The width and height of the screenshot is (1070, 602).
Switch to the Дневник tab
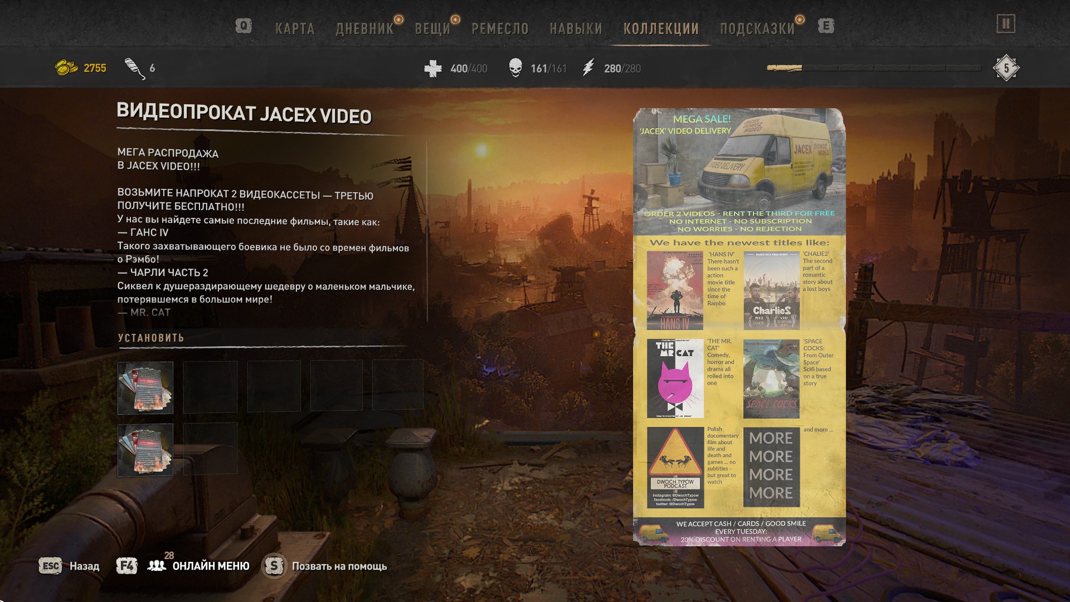pyautogui.click(x=364, y=29)
